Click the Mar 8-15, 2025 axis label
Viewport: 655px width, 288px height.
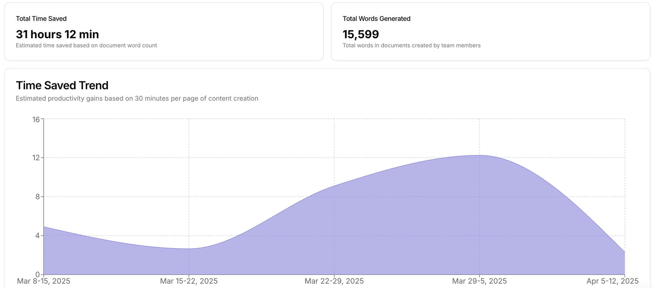tap(43, 281)
